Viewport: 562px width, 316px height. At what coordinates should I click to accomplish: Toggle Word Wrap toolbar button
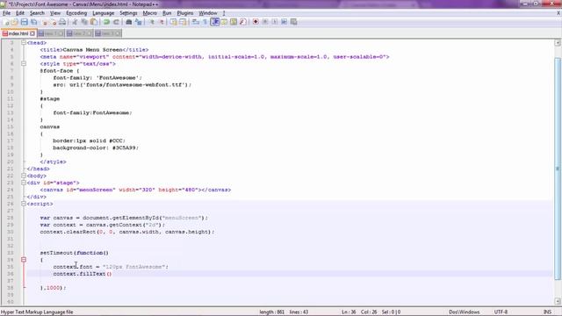(196, 22)
